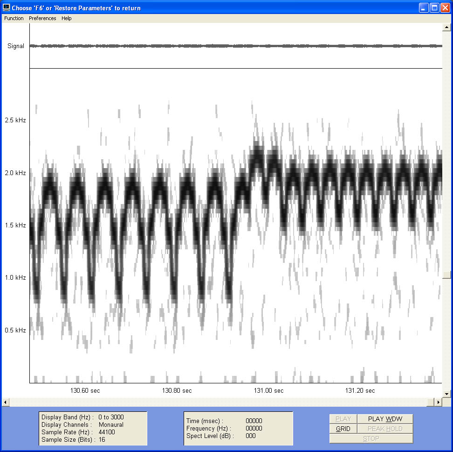
Task: Click the PEAK HOLD button
Action: pyautogui.click(x=385, y=429)
